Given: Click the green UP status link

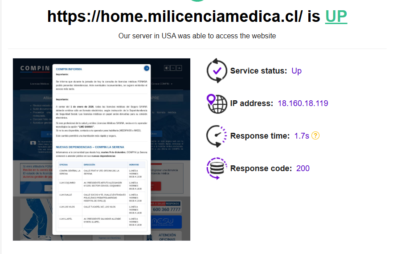Looking at the screenshot, I should pyautogui.click(x=336, y=16).
